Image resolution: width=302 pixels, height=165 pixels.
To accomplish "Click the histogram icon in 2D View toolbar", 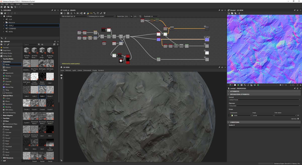I will pyautogui.click(x=251, y=85).
